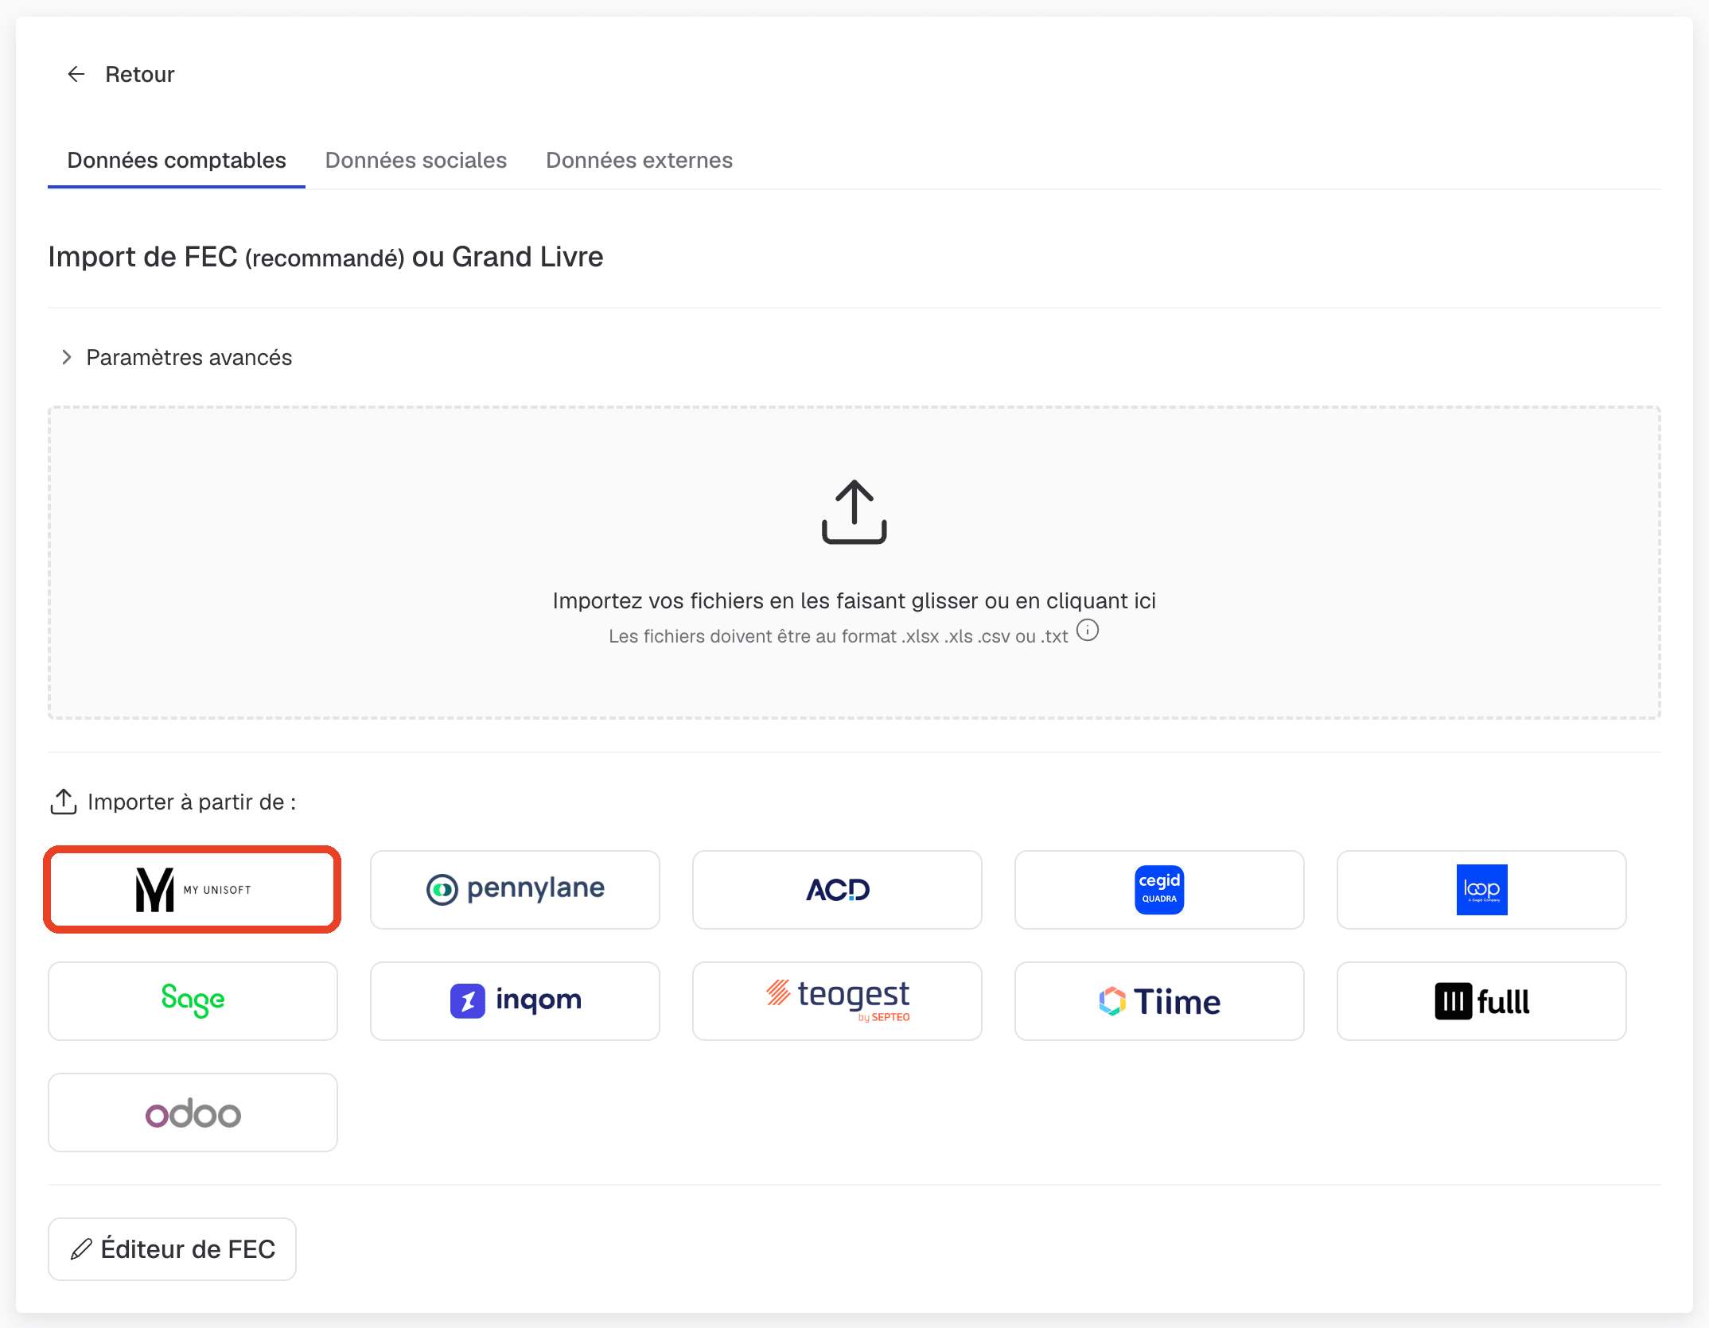Open the Éditeur de FEC
Screen dimensions: 1709x1328
pos(172,1249)
